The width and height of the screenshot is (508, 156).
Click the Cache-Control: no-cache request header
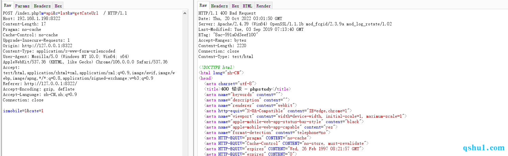click(30, 35)
